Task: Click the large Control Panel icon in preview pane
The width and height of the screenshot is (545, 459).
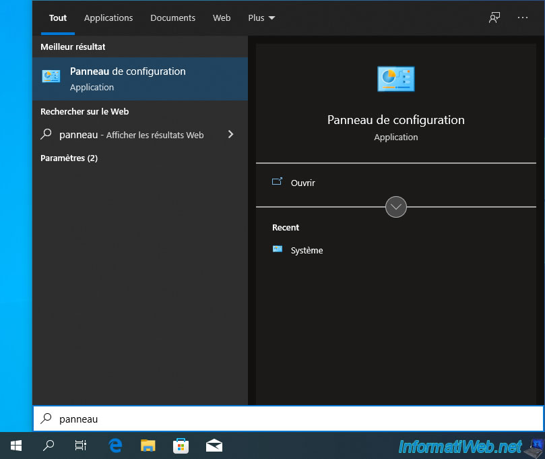Action: point(396,79)
